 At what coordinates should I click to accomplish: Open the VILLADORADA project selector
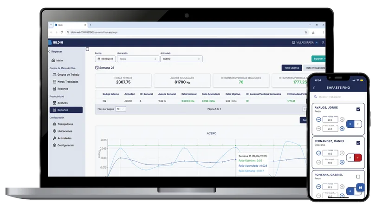point(305,42)
